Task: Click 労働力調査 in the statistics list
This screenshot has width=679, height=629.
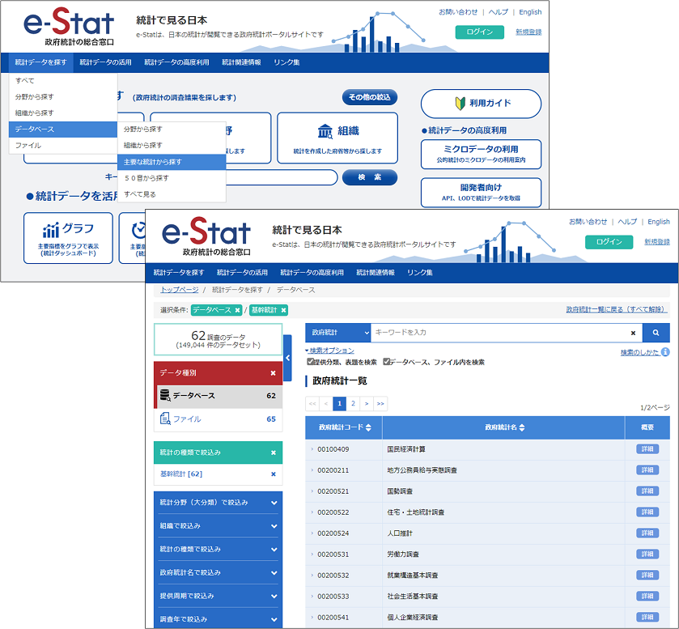Action: pos(403,555)
